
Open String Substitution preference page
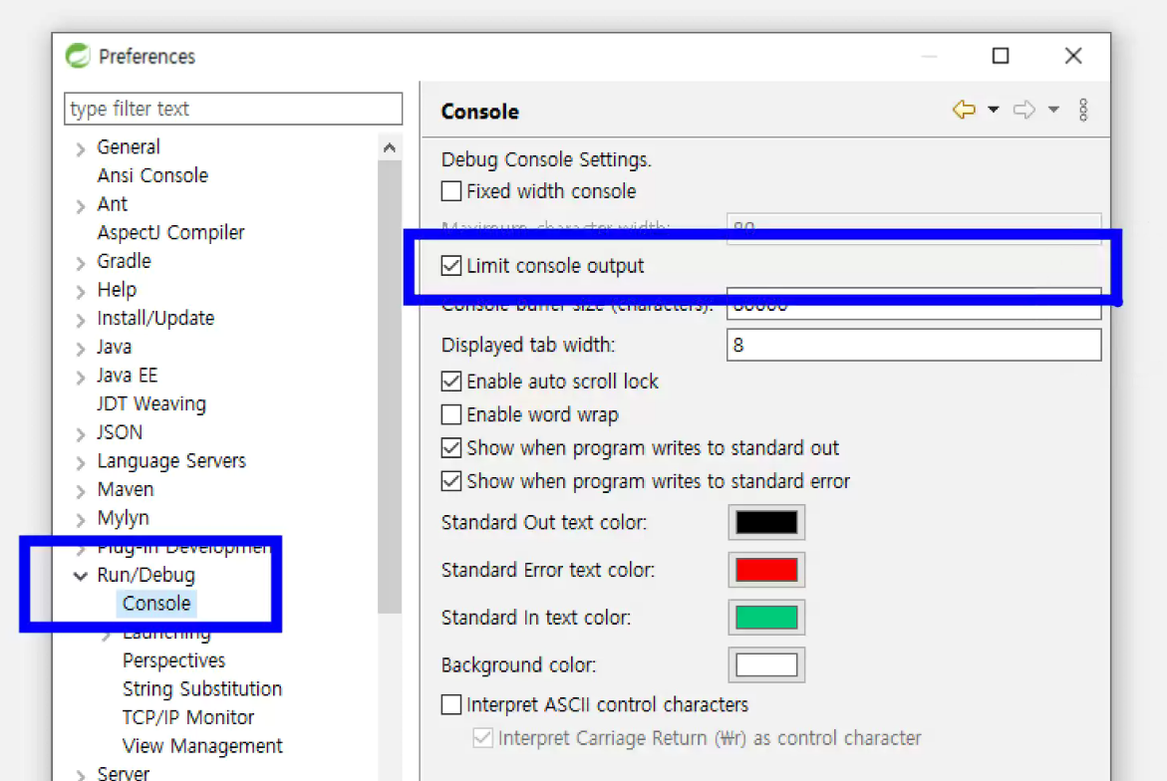201,688
